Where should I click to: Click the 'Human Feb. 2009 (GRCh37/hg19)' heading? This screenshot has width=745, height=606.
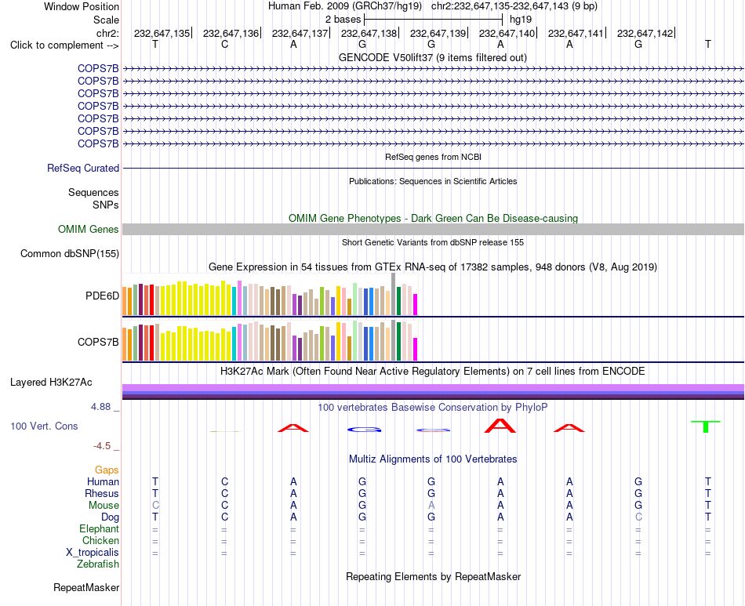(x=345, y=6)
